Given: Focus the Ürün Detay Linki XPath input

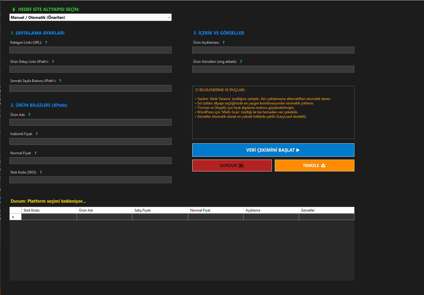Looking at the screenshot, I should point(91,69).
